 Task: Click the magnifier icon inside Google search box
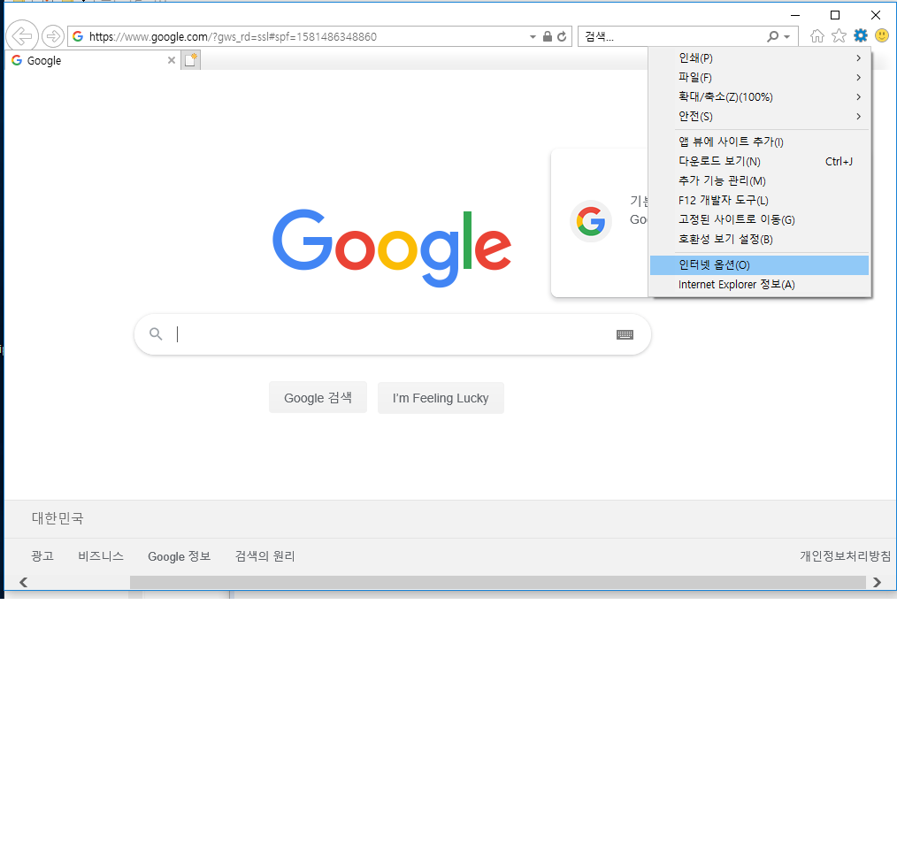156,333
